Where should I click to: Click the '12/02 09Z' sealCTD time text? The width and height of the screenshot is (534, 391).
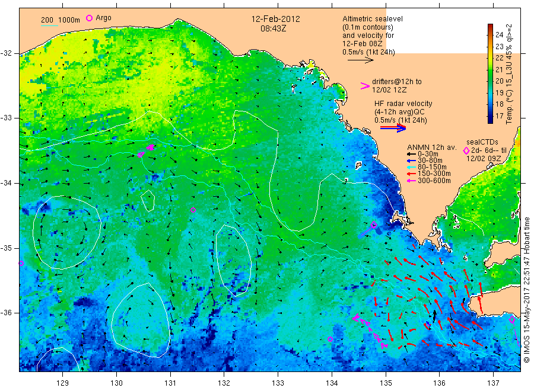coord(484,159)
